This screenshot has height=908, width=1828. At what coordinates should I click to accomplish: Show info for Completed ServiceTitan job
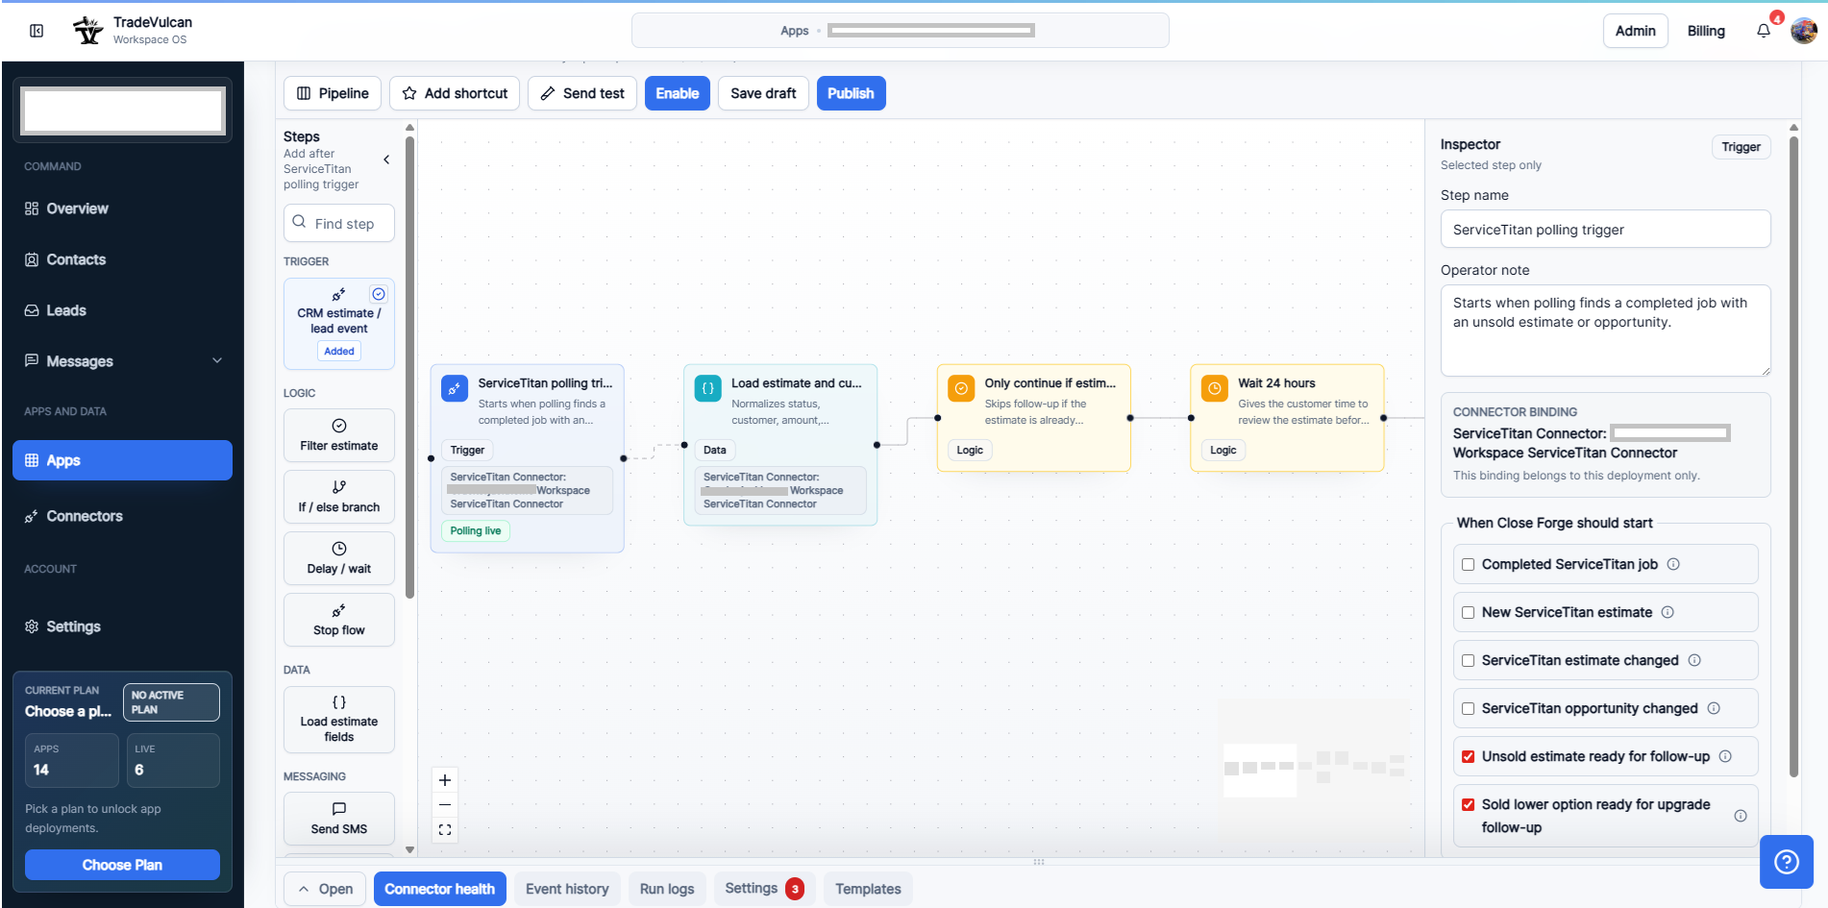tap(1673, 564)
